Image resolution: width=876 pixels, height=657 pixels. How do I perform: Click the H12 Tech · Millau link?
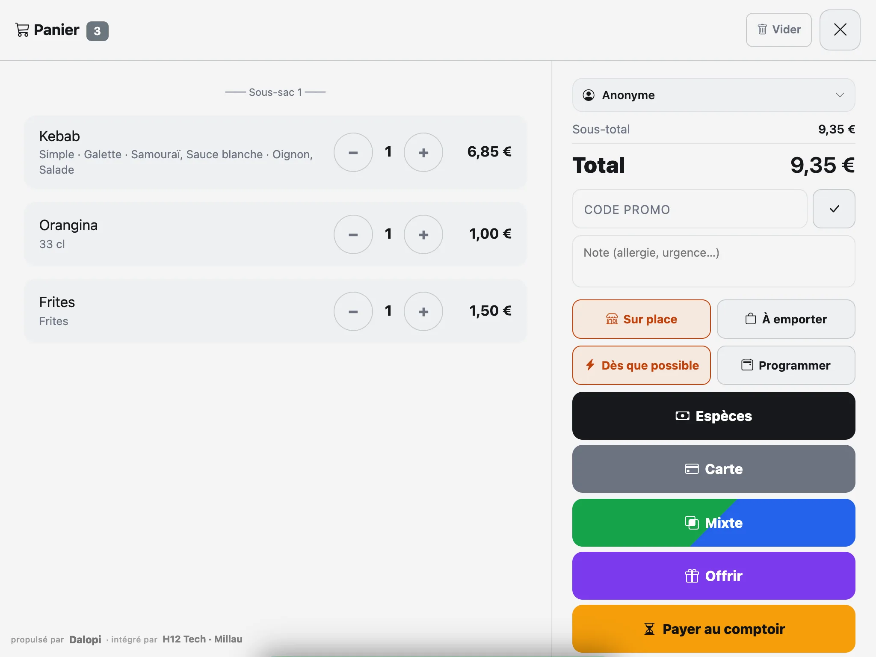202,639
